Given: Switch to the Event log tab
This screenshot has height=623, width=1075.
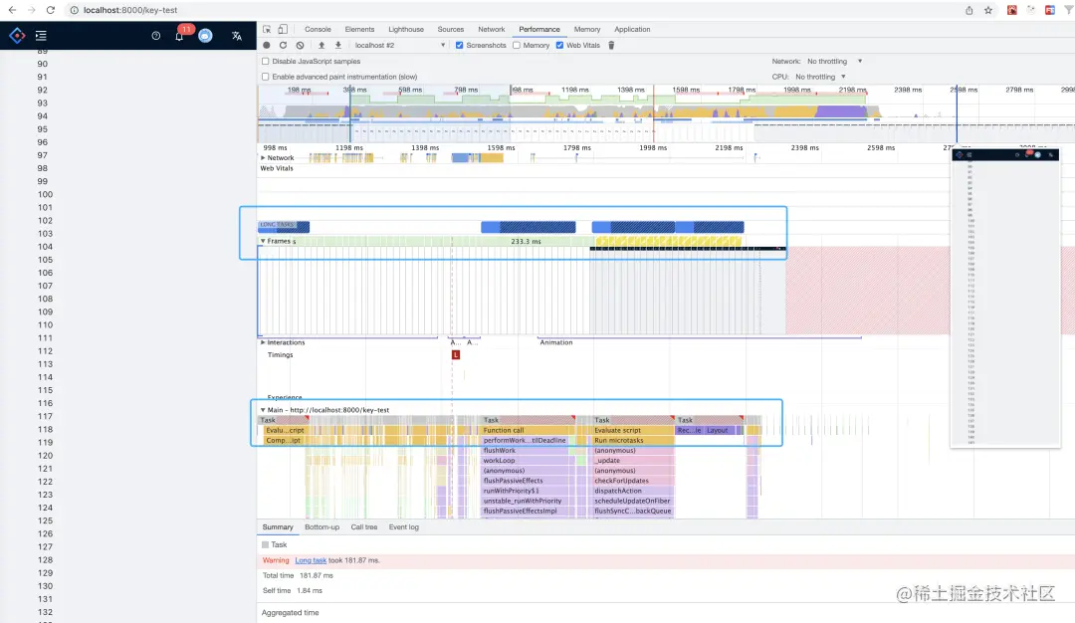Looking at the screenshot, I should (404, 527).
